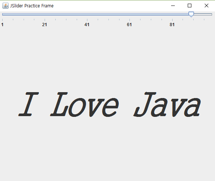The height and width of the screenshot is (181, 215).
Task: Maximize the JSlider Practice Frame window
Action: tap(190, 6)
